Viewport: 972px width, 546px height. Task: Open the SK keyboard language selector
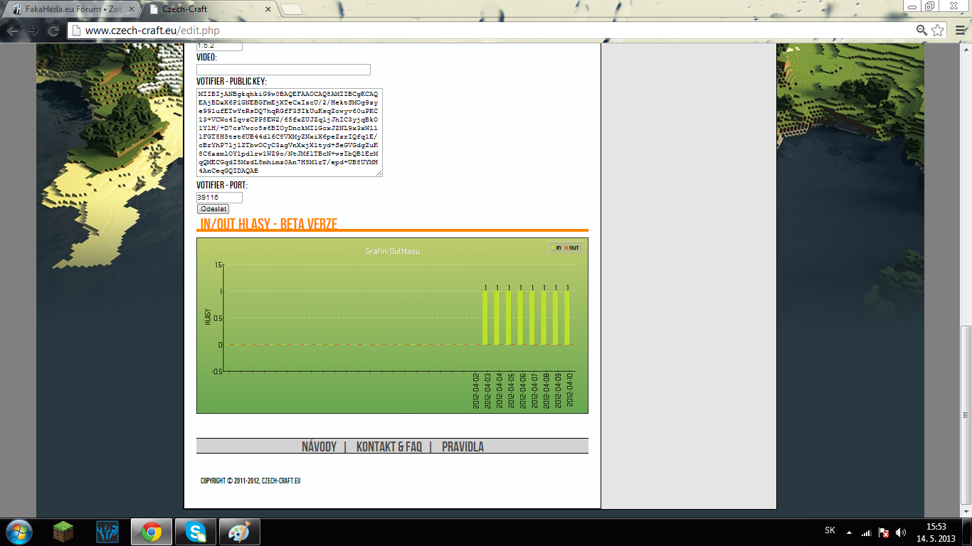point(830,530)
